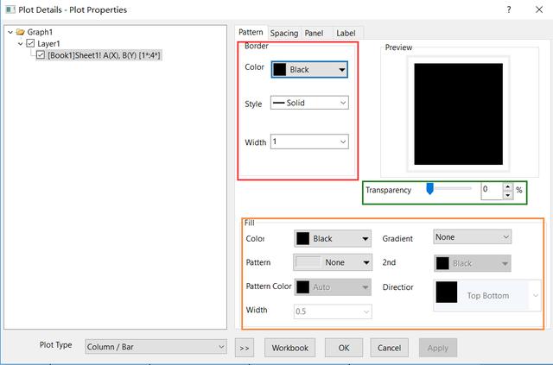Viewport: 553px width, 365px height.
Task: Click the Cancel button
Action: 390,348
